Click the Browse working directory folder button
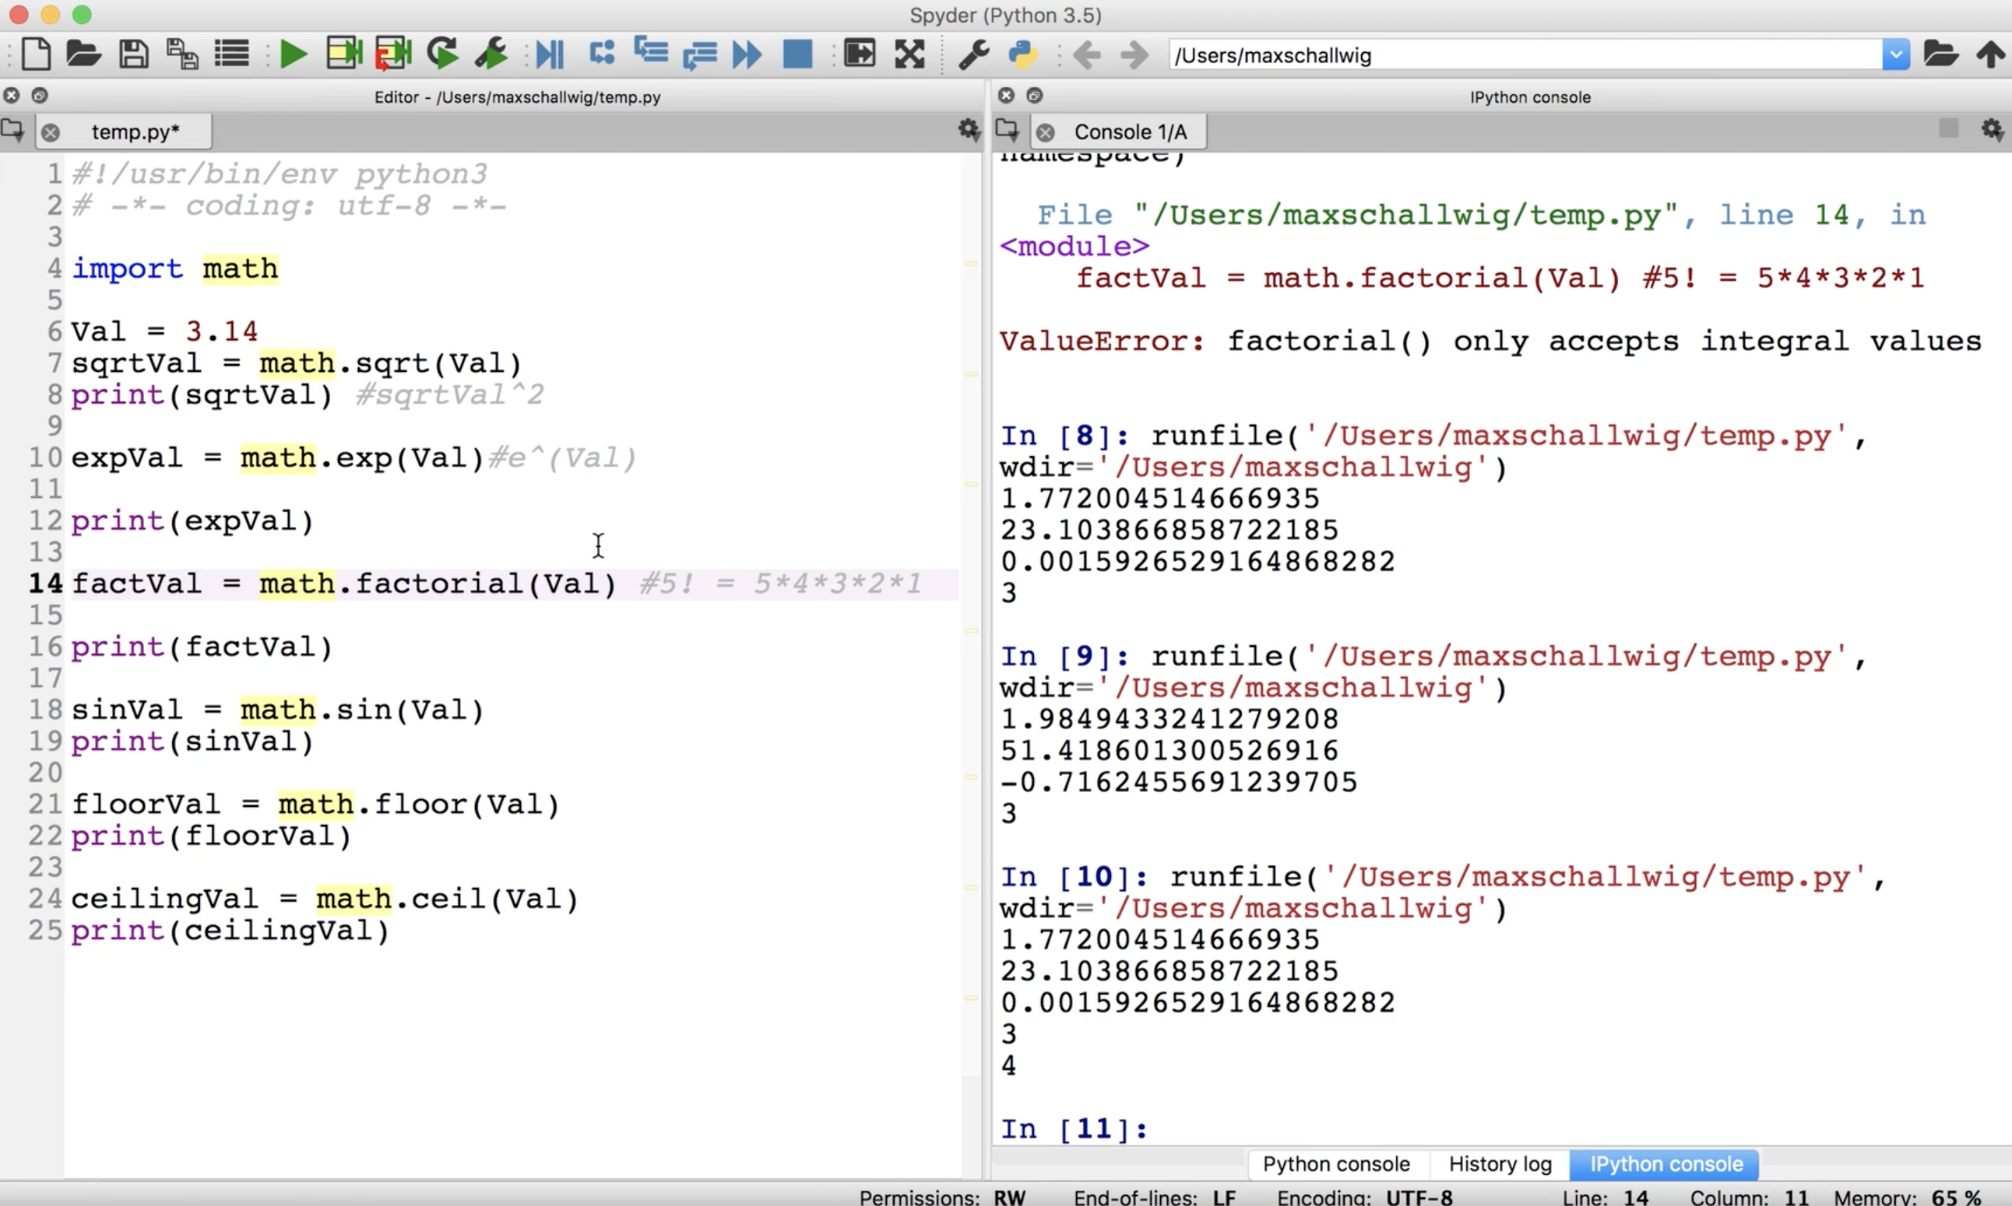This screenshot has height=1206, width=2012. tap(1940, 54)
